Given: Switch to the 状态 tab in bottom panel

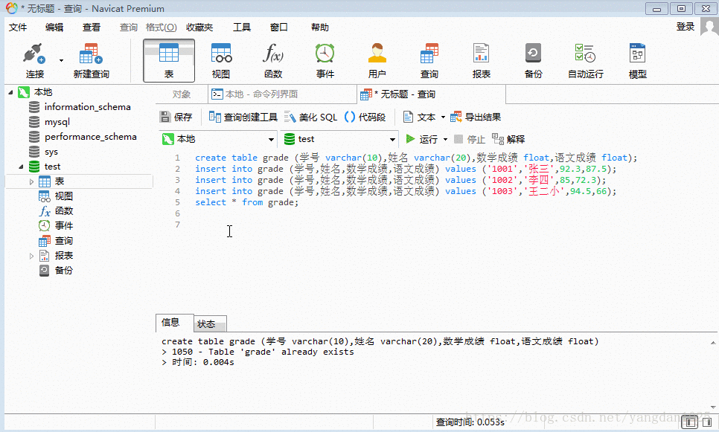Looking at the screenshot, I should pyautogui.click(x=209, y=323).
